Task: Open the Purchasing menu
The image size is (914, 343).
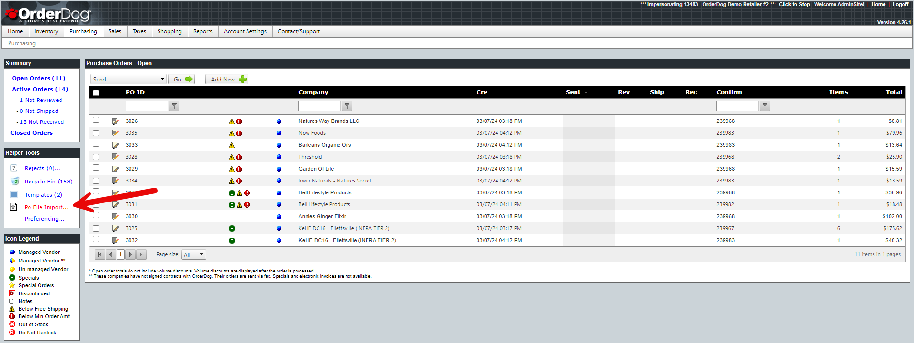Action: [x=83, y=31]
